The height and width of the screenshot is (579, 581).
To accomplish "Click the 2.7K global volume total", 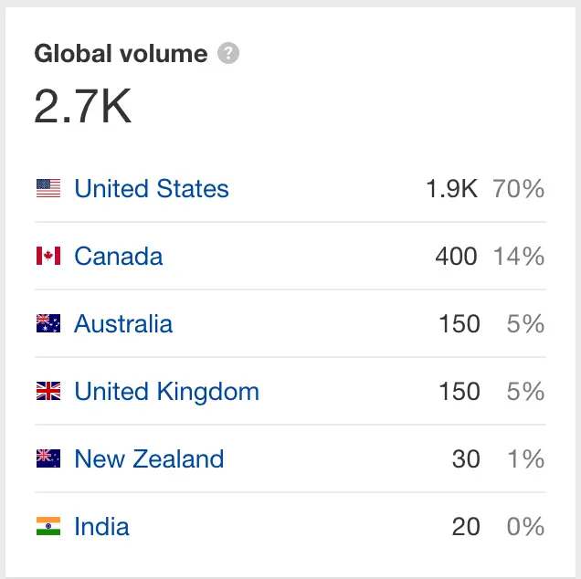I will 83,107.
